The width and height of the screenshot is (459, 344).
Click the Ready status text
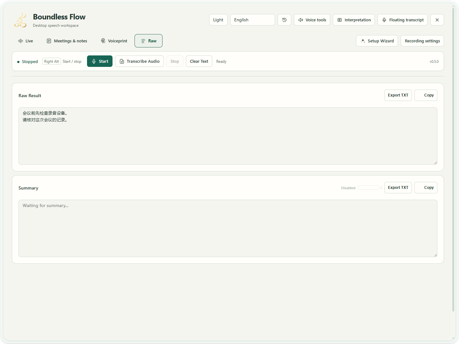point(221,61)
